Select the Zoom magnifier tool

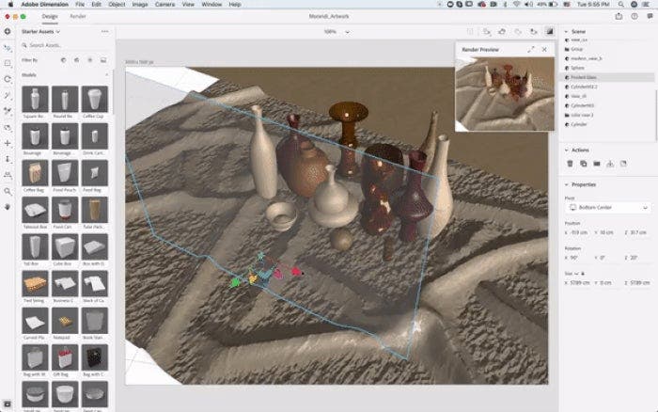tap(8, 191)
